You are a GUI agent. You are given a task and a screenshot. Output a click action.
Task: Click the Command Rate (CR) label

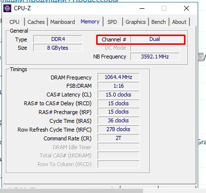point(67,138)
